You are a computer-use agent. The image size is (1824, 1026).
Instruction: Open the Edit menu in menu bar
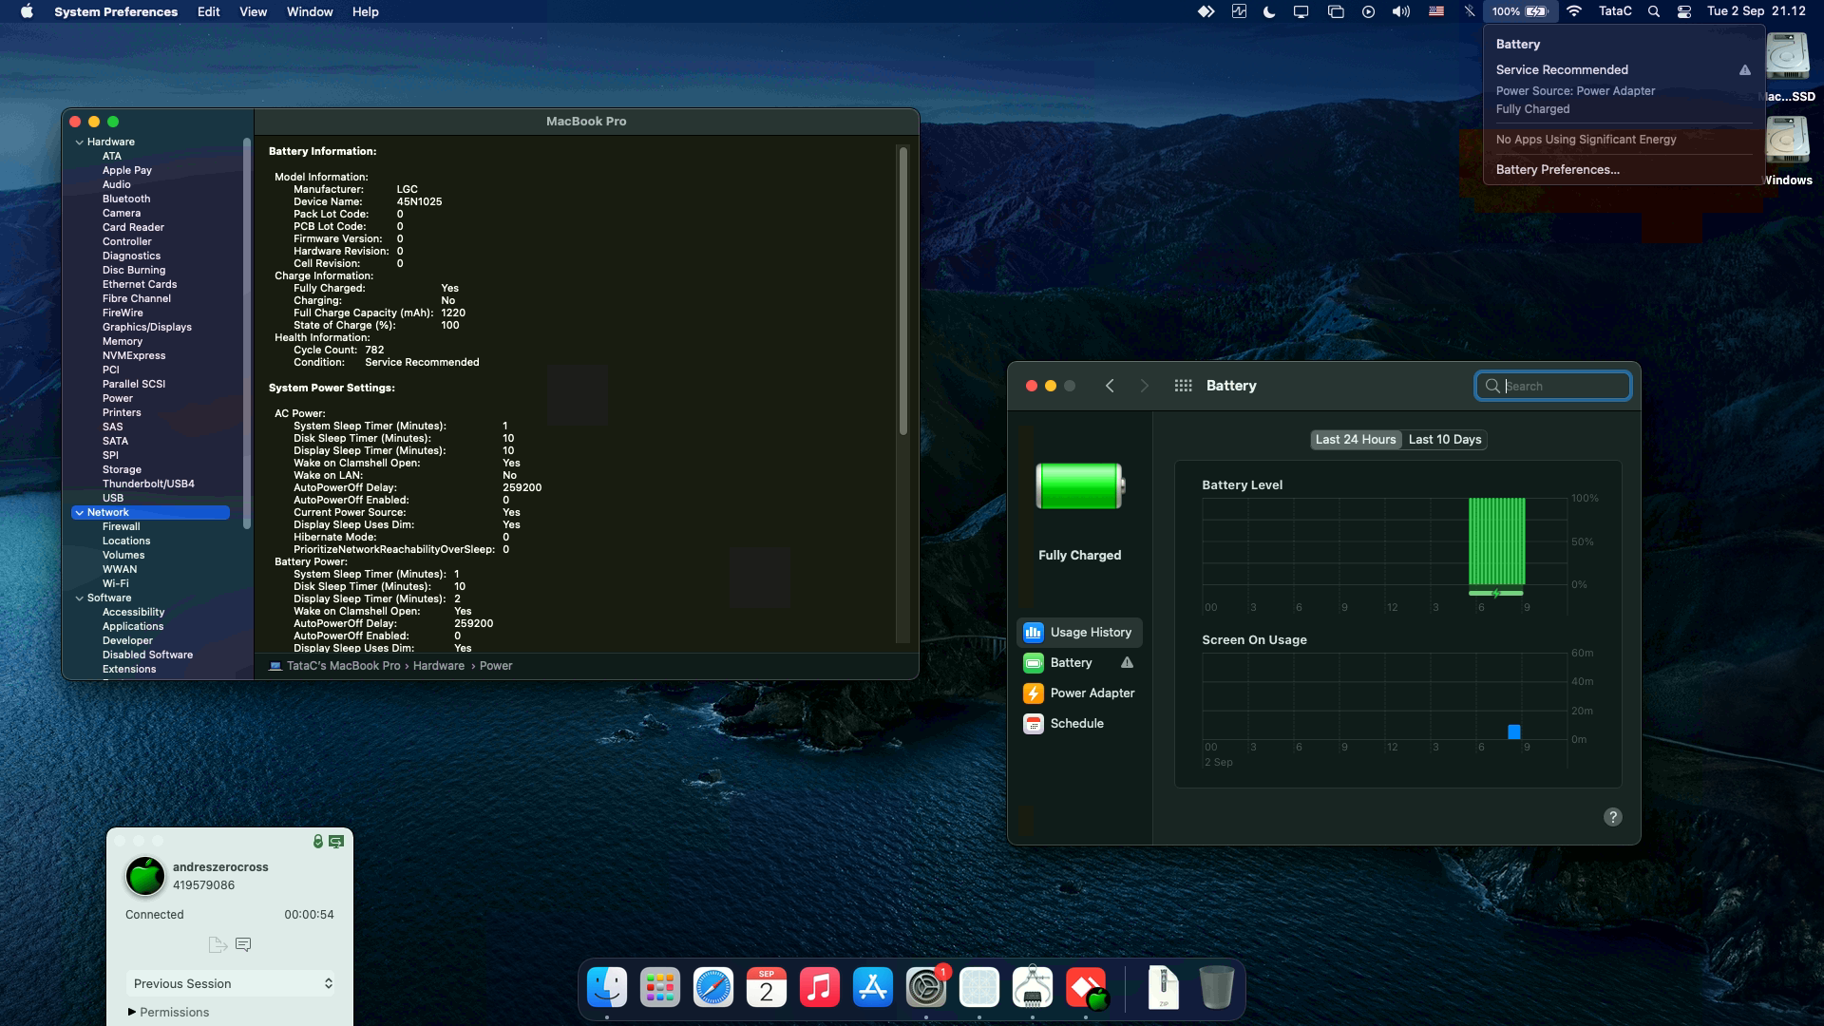click(208, 11)
